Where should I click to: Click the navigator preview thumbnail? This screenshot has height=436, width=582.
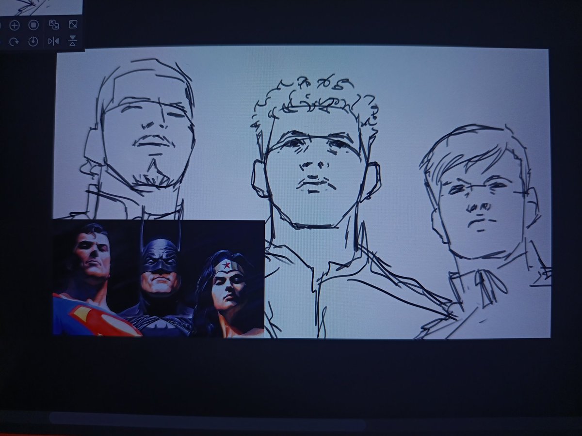point(41,7)
